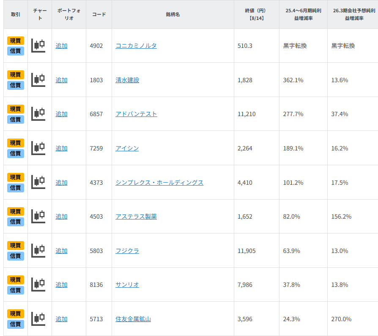
Task: Open the アステラス製薬 stock link
Action: pyautogui.click(x=136, y=217)
